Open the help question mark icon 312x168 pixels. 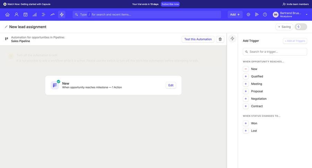pos(265,15)
